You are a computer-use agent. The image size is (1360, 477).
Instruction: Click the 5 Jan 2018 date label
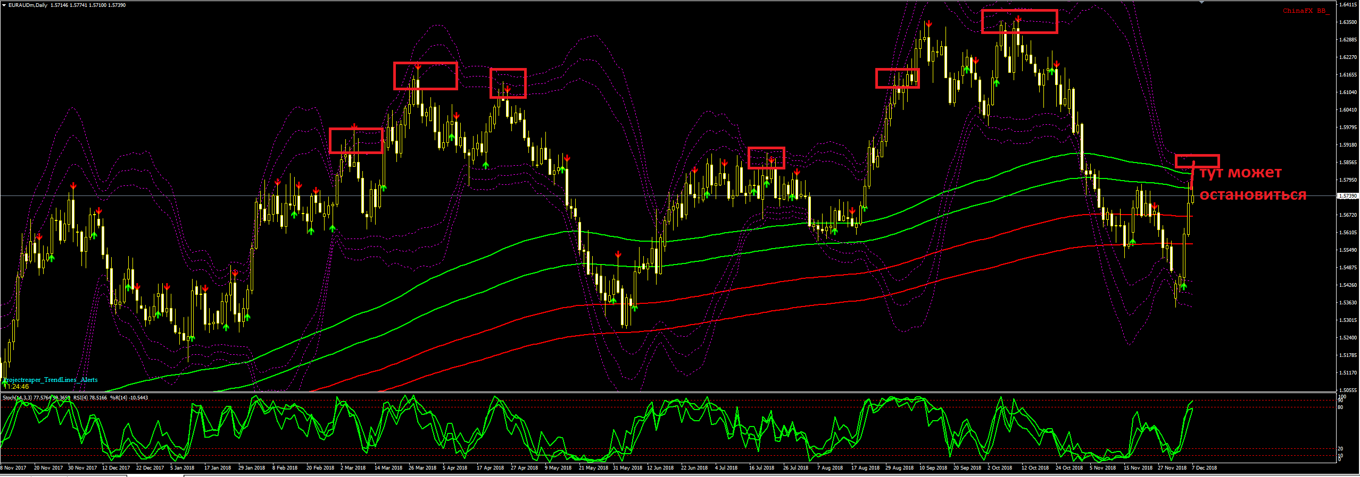[x=182, y=468]
